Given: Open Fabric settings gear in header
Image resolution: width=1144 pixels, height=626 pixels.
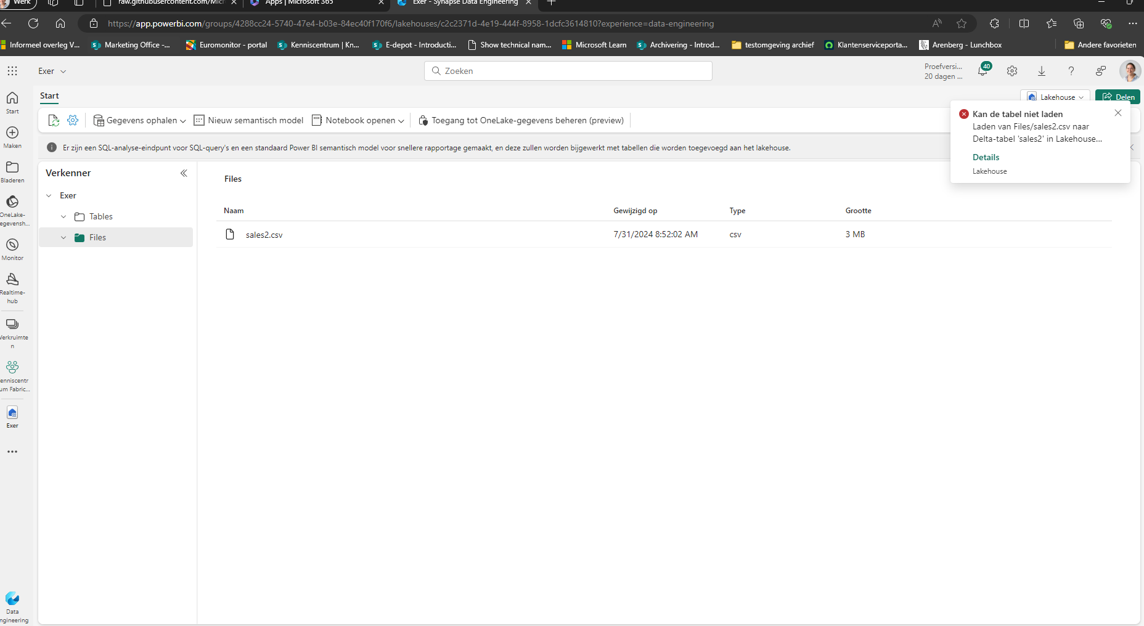Looking at the screenshot, I should [x=1012, y=71].
